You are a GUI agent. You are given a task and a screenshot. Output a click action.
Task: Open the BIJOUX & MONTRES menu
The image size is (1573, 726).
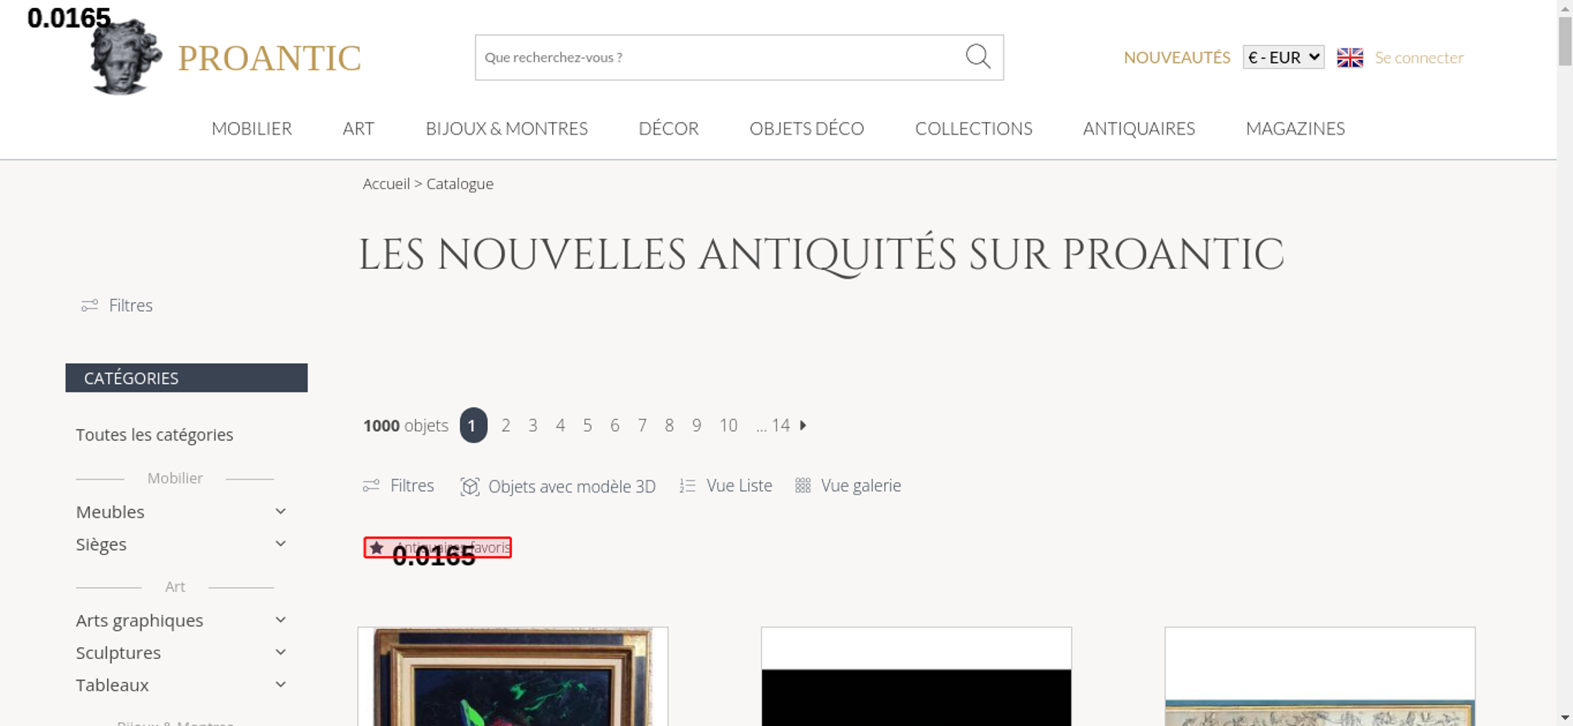507,128
